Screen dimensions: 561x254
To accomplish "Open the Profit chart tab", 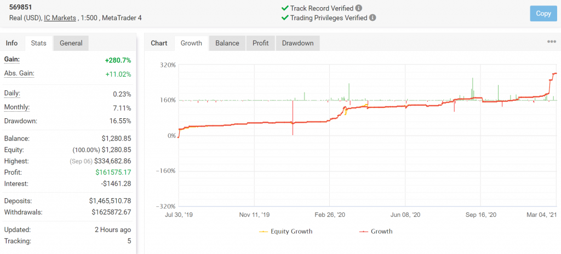I will click(261, 43).
